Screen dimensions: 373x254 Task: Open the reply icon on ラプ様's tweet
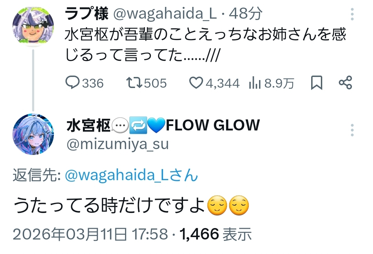[72, 82]
